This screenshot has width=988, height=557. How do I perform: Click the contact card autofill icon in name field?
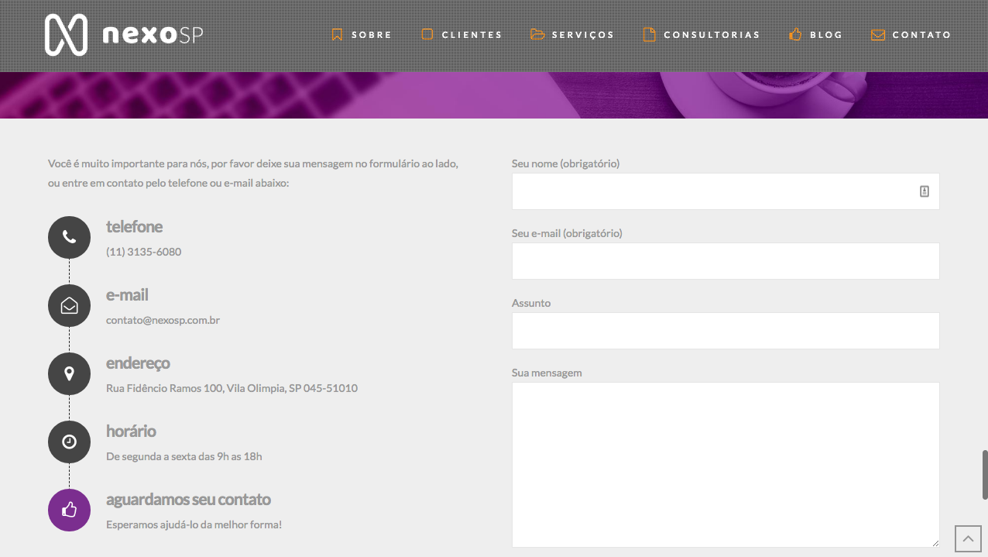(924, 191)
